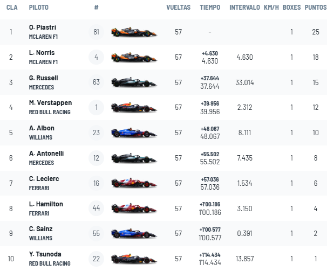Sort by the TIEMPO column header

210,8
